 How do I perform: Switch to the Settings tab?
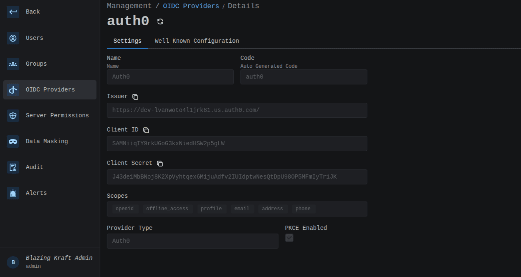pos(127,41)
